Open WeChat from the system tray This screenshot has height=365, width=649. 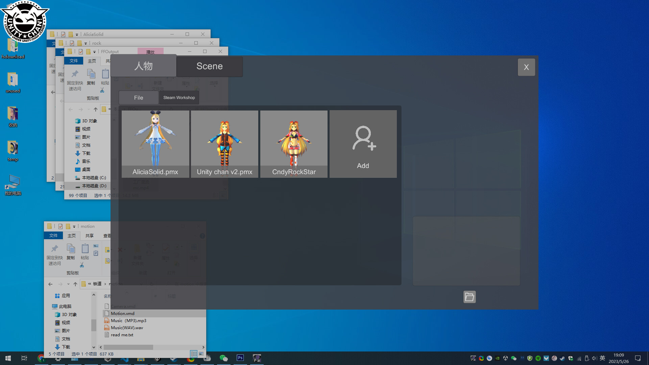513,358
